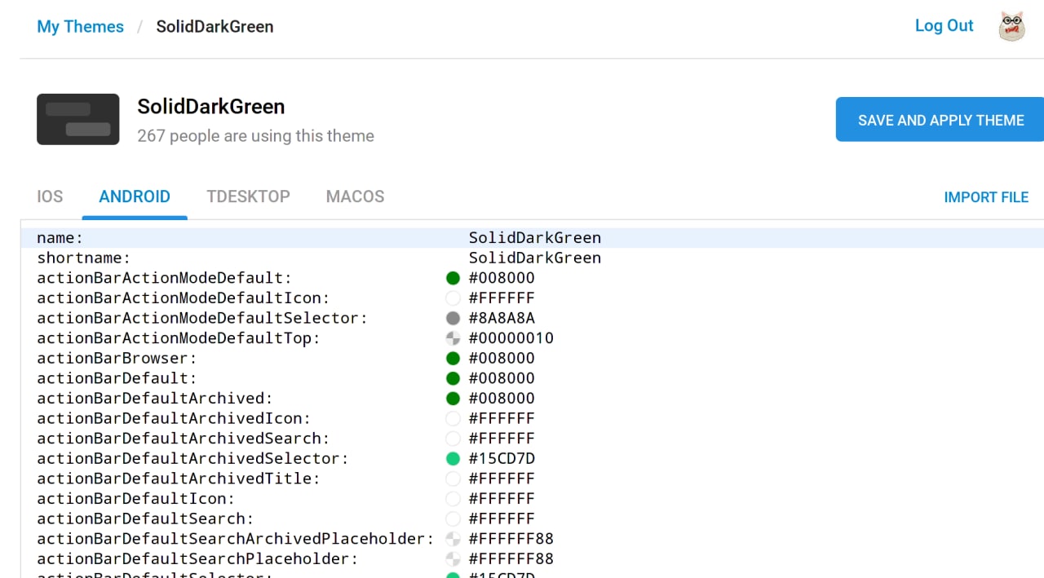Screen dimensions: 1044x578
Task: Open the My Themes link
Action: tap(80, 26)
